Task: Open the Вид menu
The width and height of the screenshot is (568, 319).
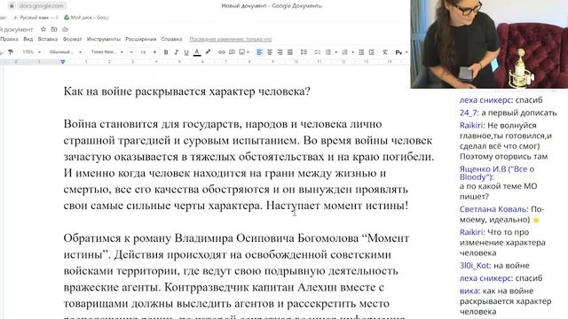Action: pos(28,39)
